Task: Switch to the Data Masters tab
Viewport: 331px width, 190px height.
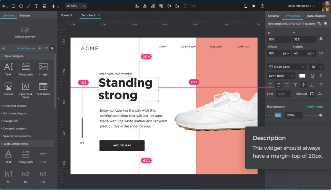Action: [x=316, y=16]
